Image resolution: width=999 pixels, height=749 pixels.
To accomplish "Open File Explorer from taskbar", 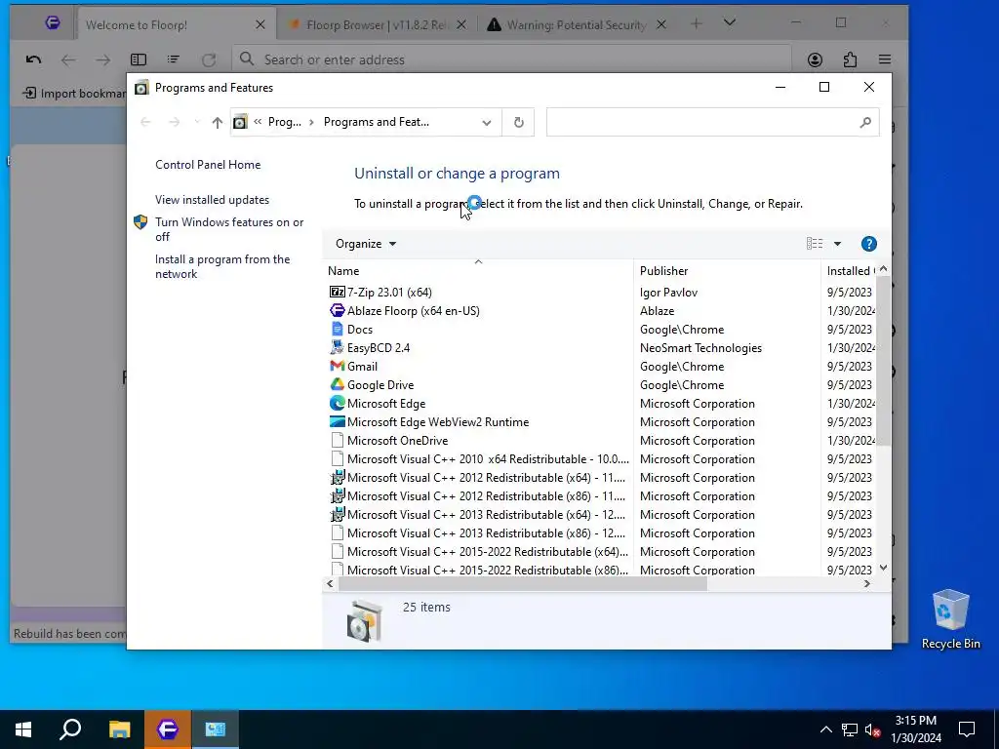I will tap(119, 729).
